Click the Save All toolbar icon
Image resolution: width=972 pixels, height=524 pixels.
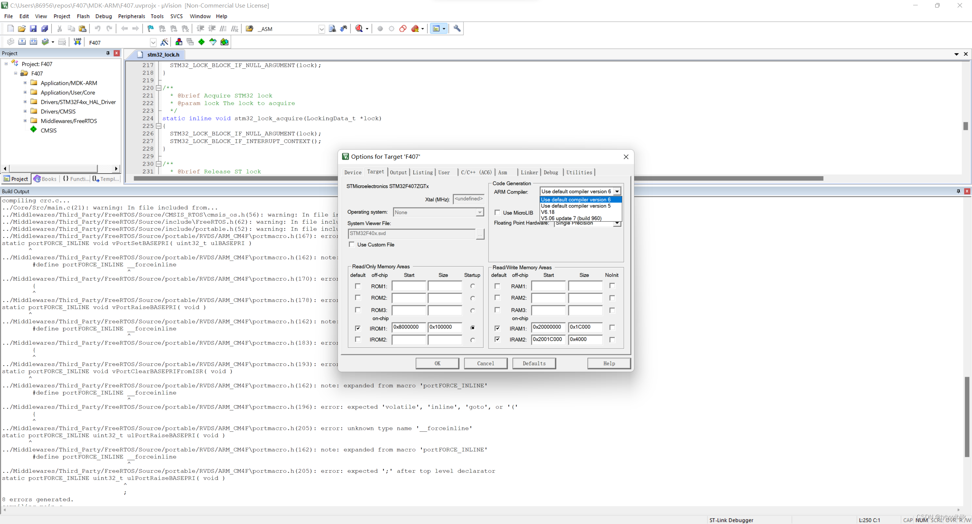pos(44,28)
